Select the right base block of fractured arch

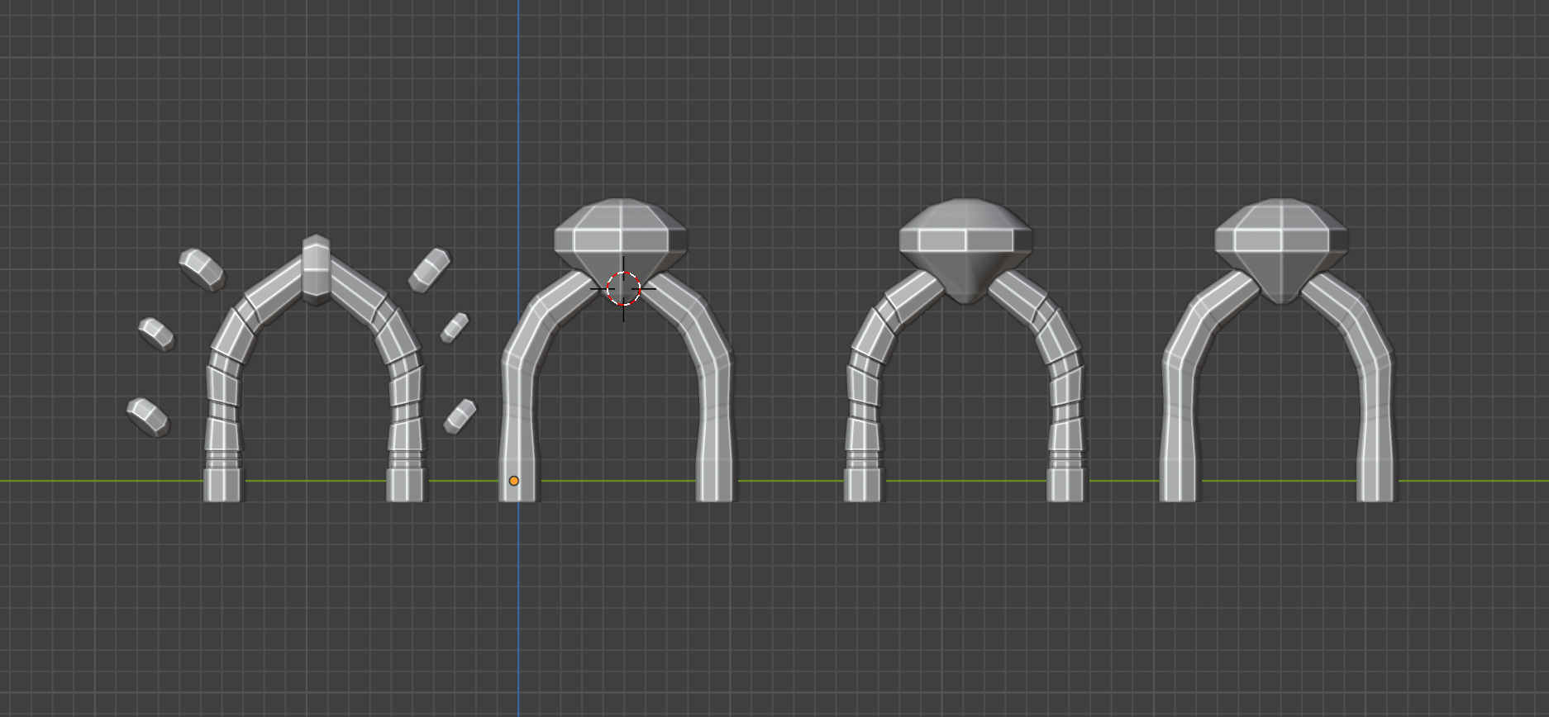coord(407,484)
